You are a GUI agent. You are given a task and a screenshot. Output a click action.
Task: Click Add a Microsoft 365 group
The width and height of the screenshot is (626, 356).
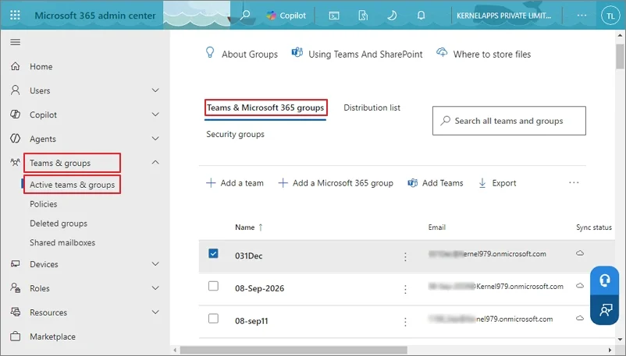tap(336, 183)
